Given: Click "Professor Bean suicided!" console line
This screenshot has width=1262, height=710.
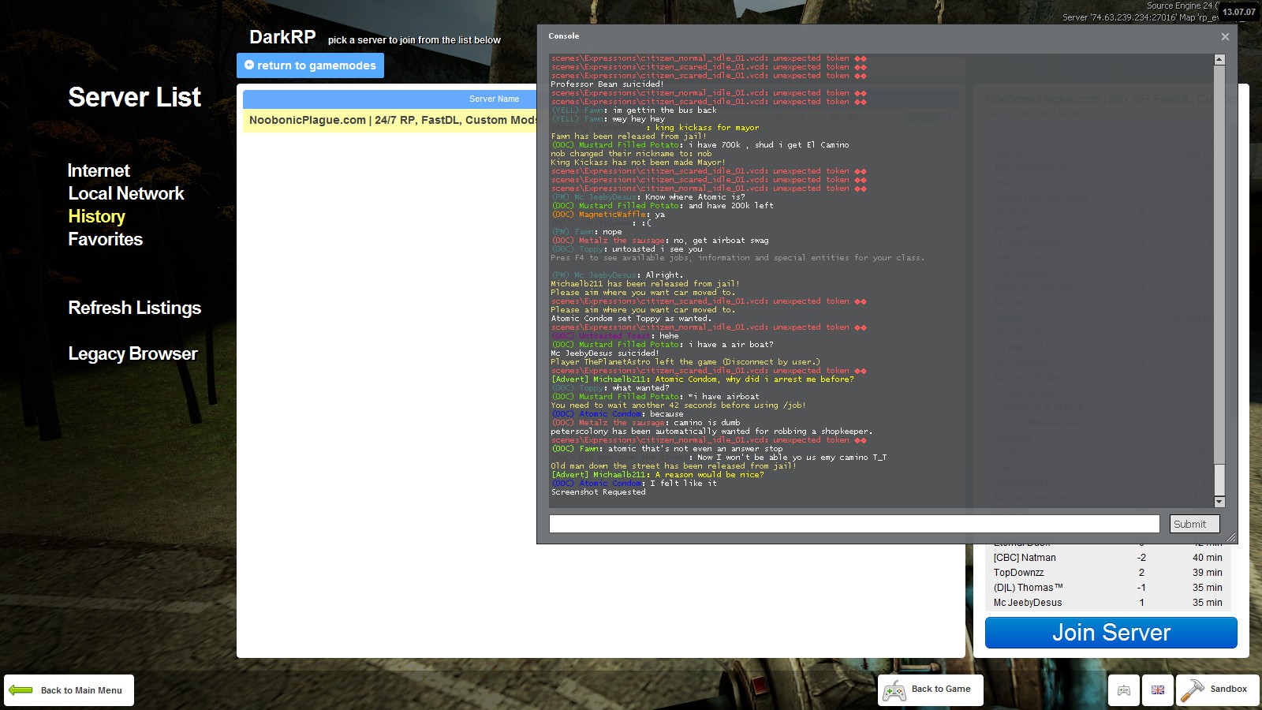Looking at the screenshot, I should point(607,84).
